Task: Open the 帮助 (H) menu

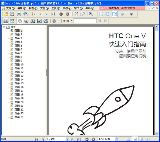Action: [89, 8]
